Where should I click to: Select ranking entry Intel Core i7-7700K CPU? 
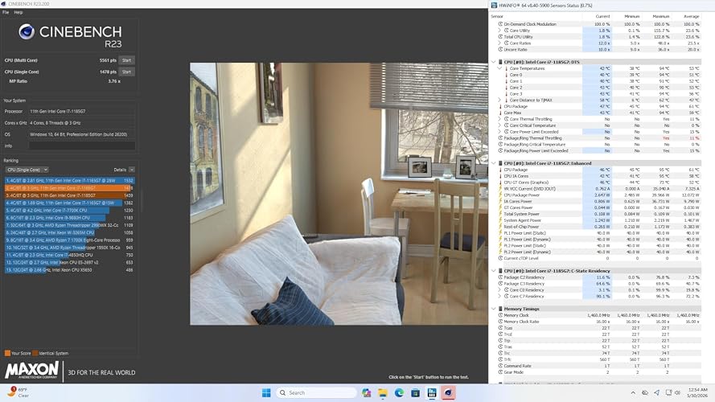(x=70, y=210)
